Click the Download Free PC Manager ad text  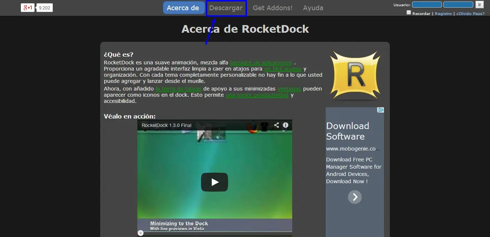pos(354,170)
